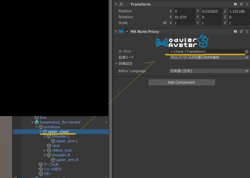
Task: Click the Rotation label
Action: (x=126, y=17)
